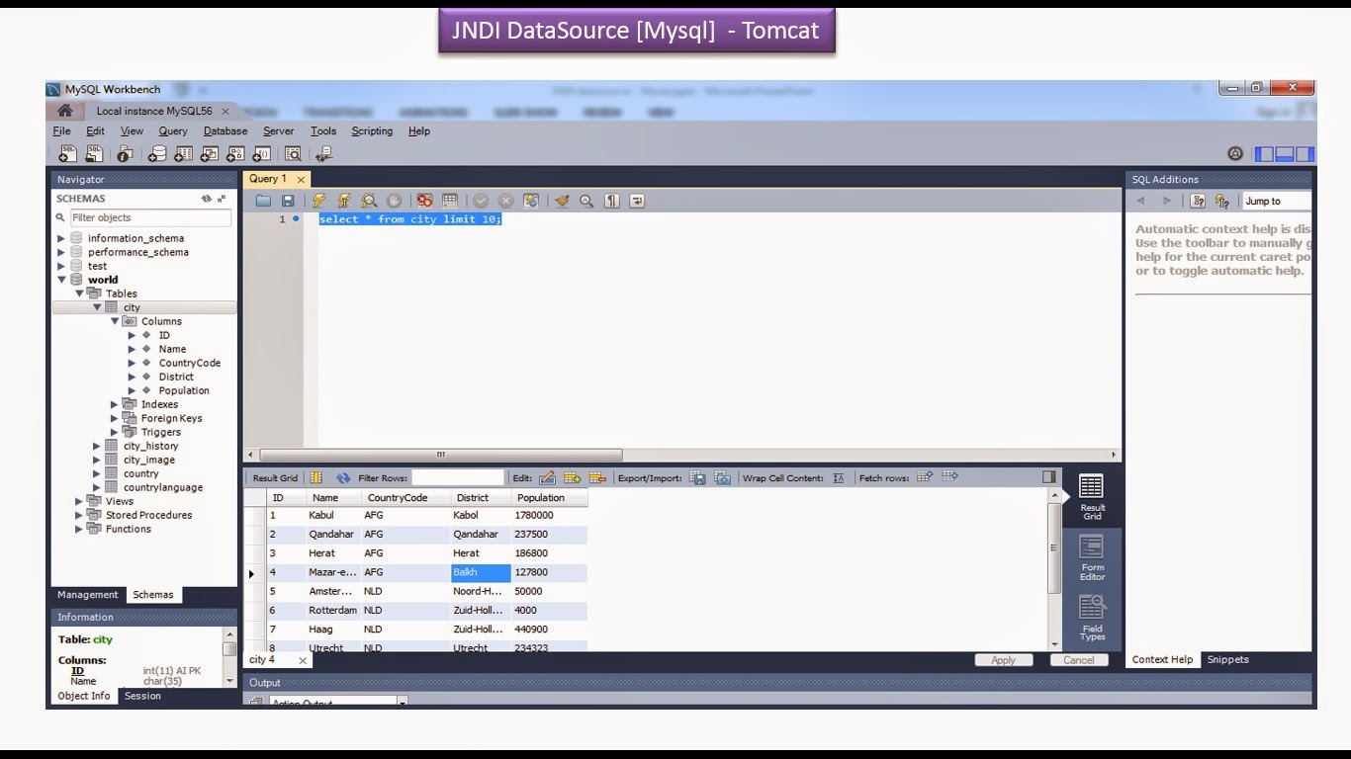Open the Form Editor view
This screenshot has width=1351, height=759.
click(1092, 556)
